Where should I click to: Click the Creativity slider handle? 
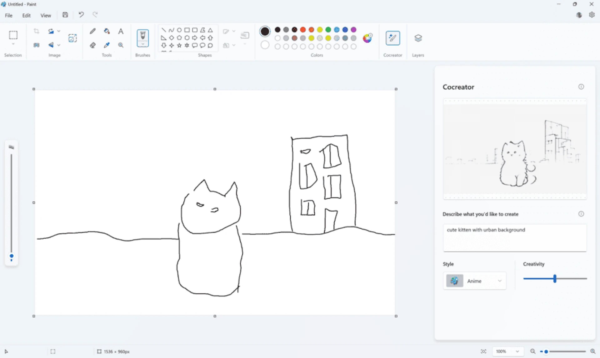coord(555,278)
